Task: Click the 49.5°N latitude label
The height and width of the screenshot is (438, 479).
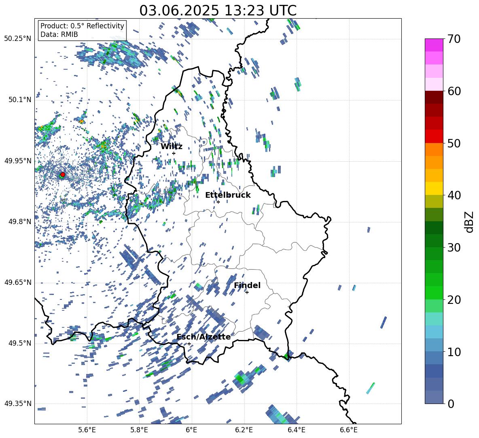Action: tap(19, 343)
